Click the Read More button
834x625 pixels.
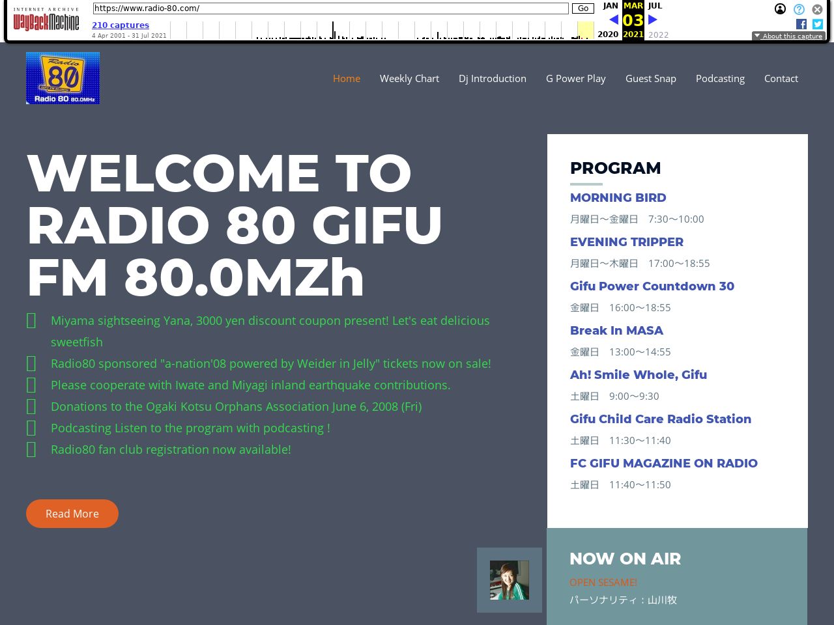point(72,514)
